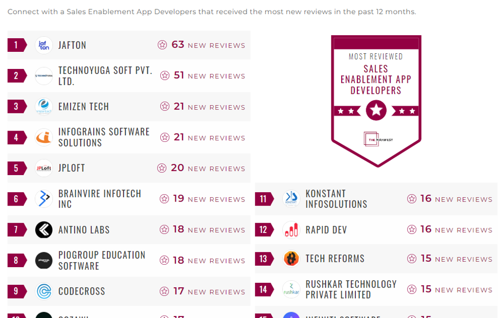The image size is (500, 318).
Task: Click the Technoyuga Soft logo icon
Action: [x=44, y=76]
